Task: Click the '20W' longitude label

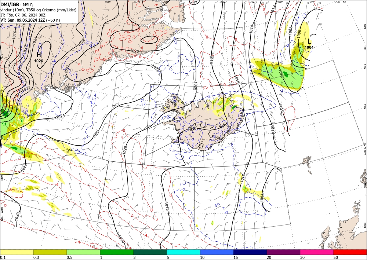Action: coord(194,2)
